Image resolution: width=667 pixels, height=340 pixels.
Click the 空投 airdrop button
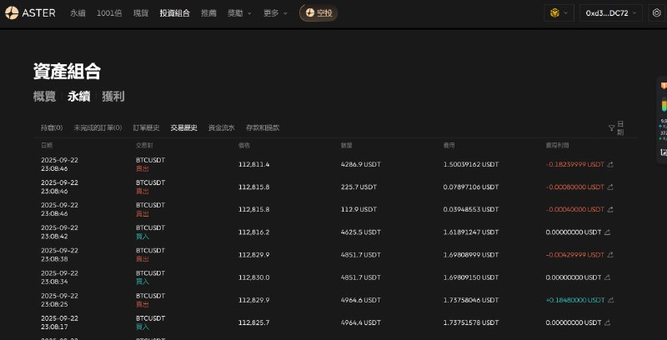coord(318,13)
